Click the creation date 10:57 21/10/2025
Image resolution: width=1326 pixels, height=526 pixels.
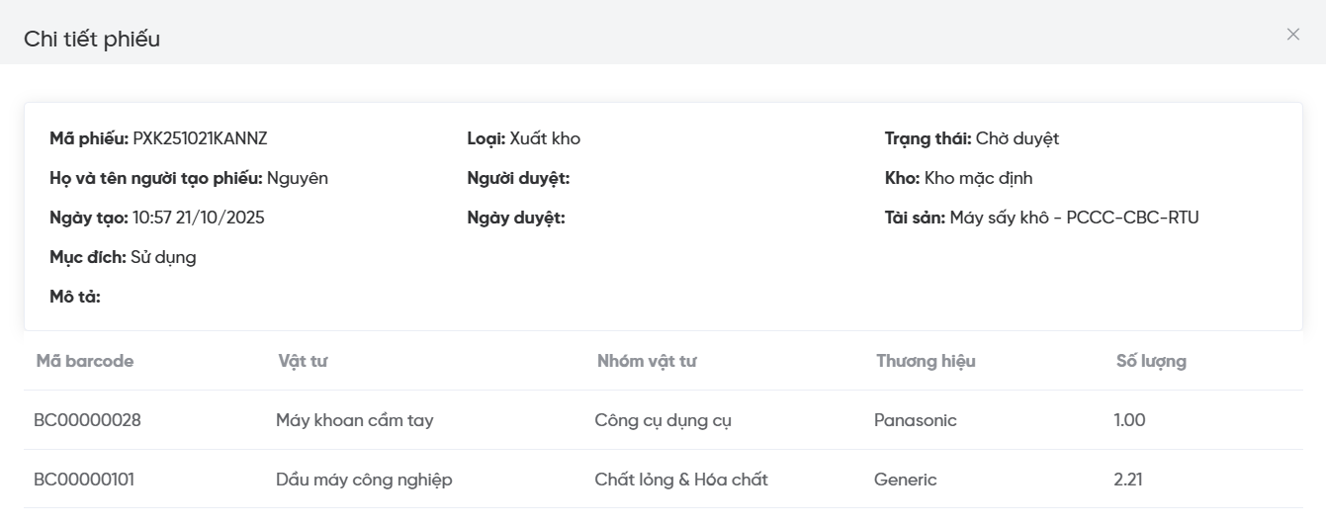(x=199, y=218)
